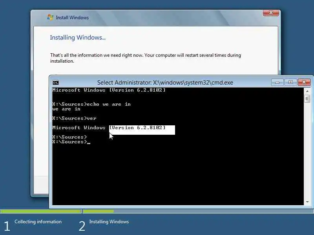The image size is (314, 235).
Task: Maximize the command prompt window
Action: coord(290,82)
